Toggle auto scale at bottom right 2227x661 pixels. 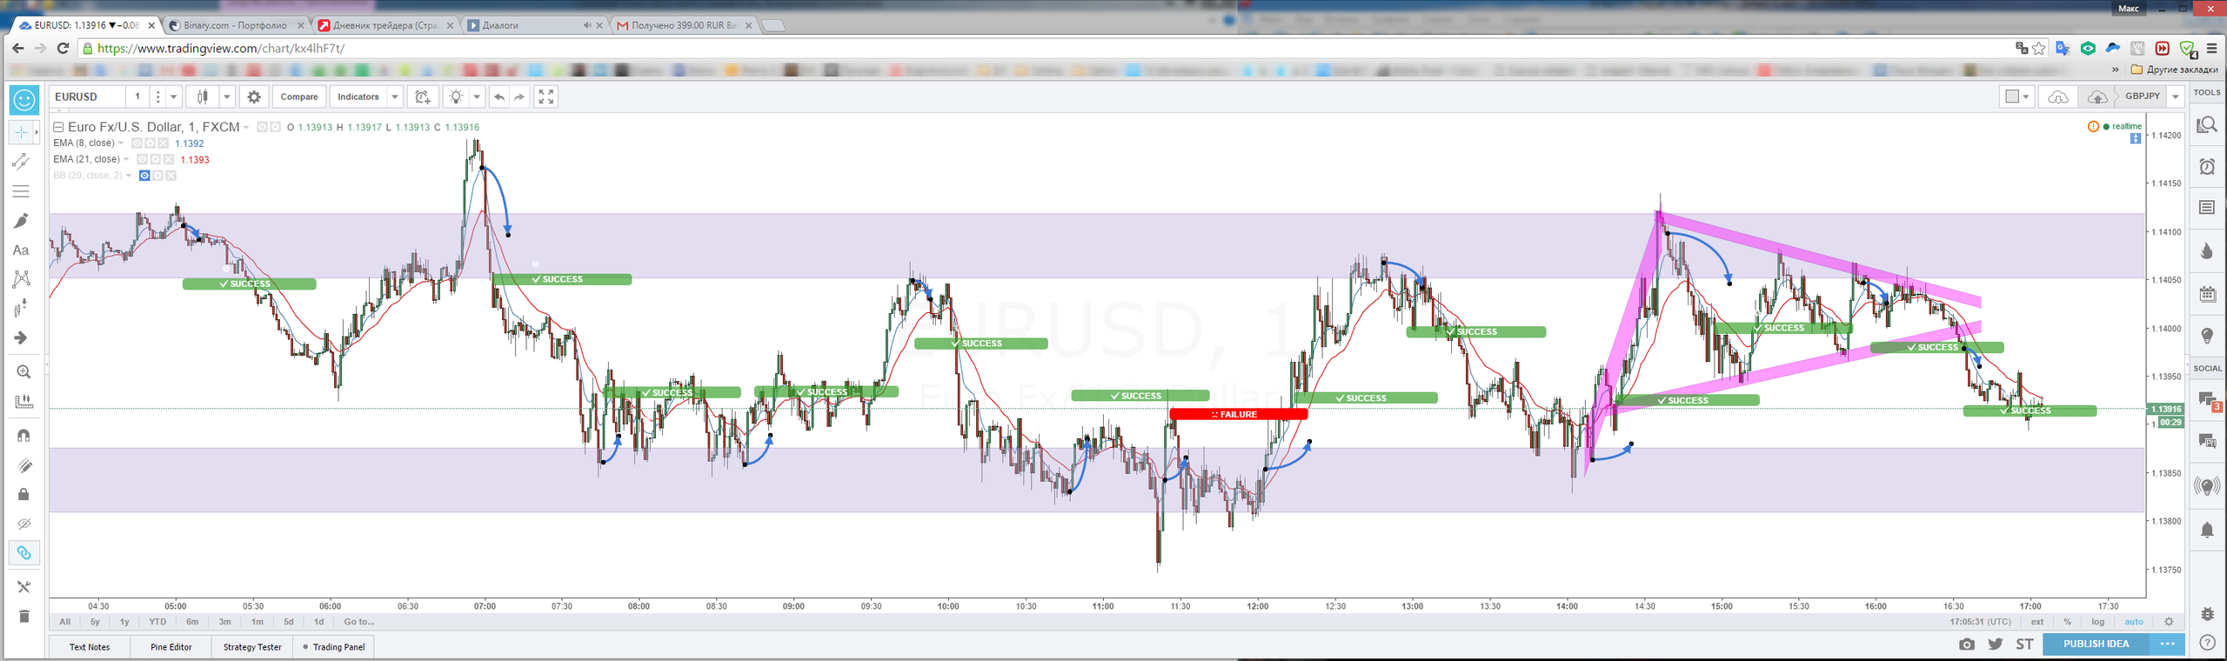point(2134,622)
